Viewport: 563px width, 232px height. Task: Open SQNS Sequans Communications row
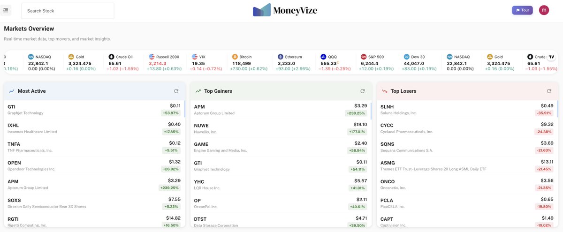(467, 147)
